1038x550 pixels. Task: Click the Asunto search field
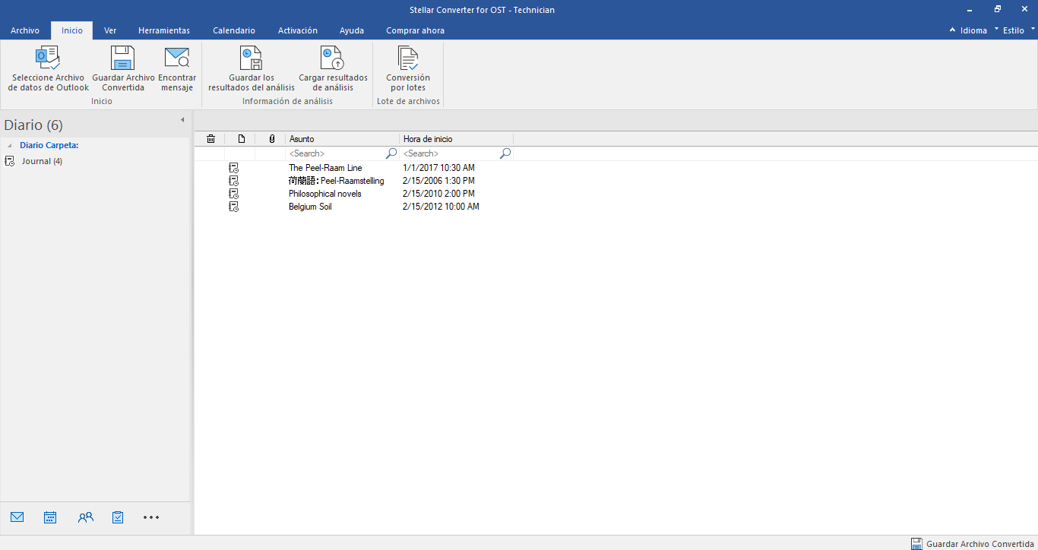pos(335,153)
